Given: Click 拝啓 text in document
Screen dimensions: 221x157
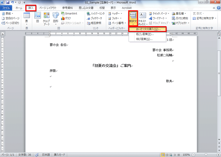Looking at the screenshot, I should 53,71.
